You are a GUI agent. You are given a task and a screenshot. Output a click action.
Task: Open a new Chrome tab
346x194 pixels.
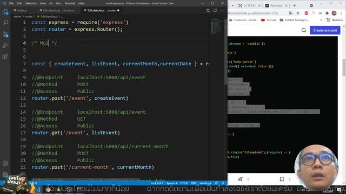coord(294,5)
